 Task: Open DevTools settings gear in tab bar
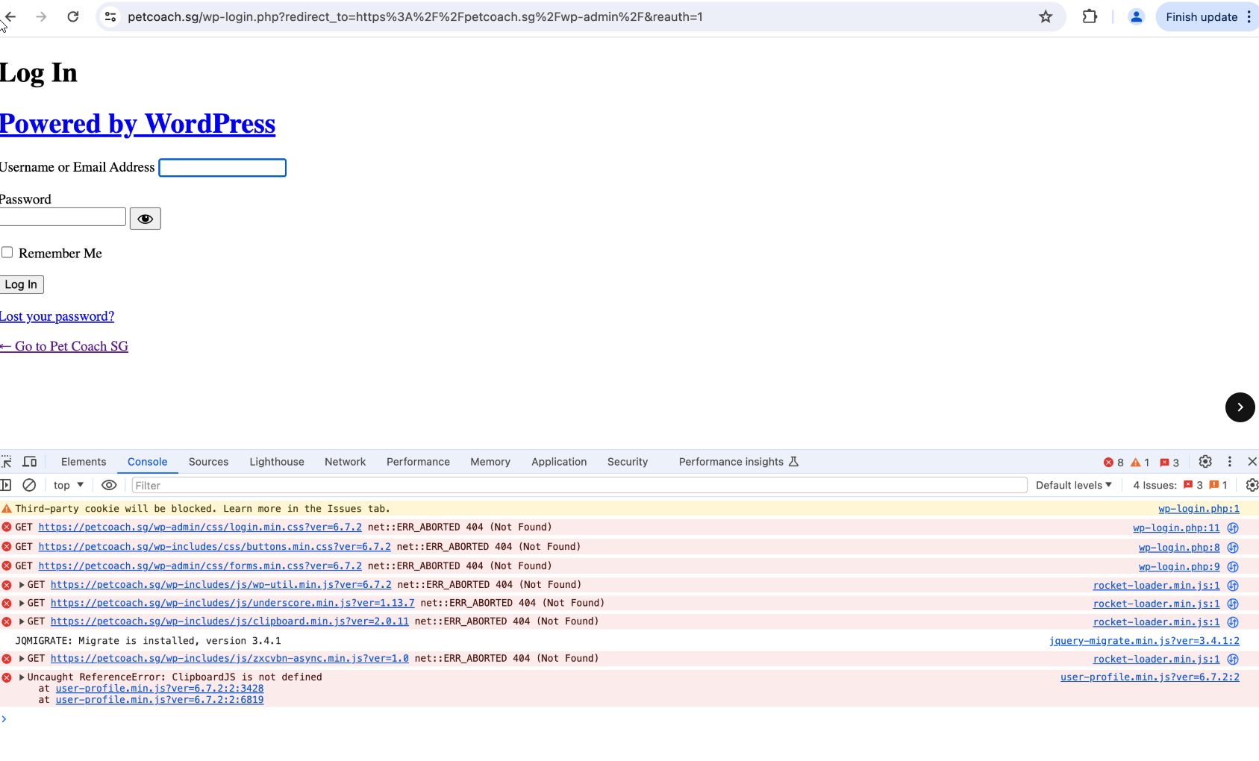pyautogui.click(x=1205, y=462)
